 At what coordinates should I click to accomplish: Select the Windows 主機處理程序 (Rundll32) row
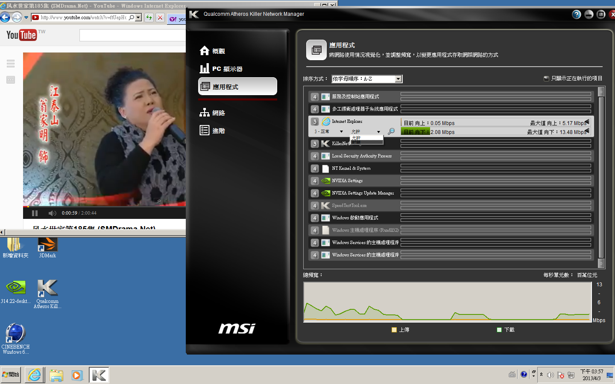(451, 230)
